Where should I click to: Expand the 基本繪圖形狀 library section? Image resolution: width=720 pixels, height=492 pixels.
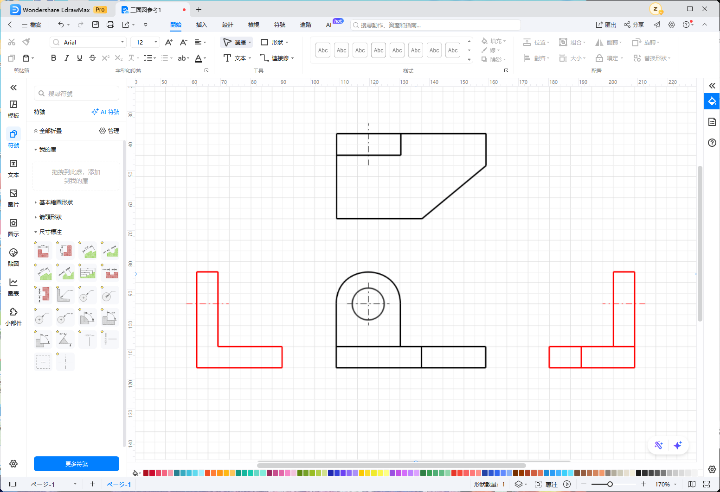coord(56,202)
